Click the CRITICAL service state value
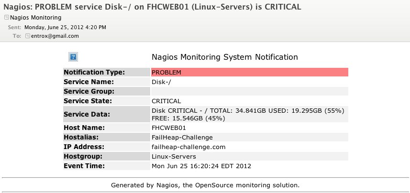Image resolution: width=410 pixels, height=193 pixels. (166, 101)
